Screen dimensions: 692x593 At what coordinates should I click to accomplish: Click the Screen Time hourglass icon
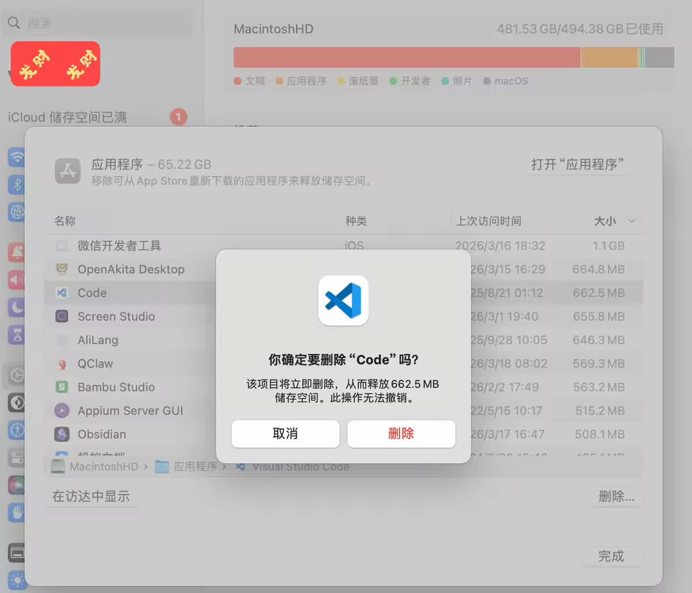coord(16,335)
